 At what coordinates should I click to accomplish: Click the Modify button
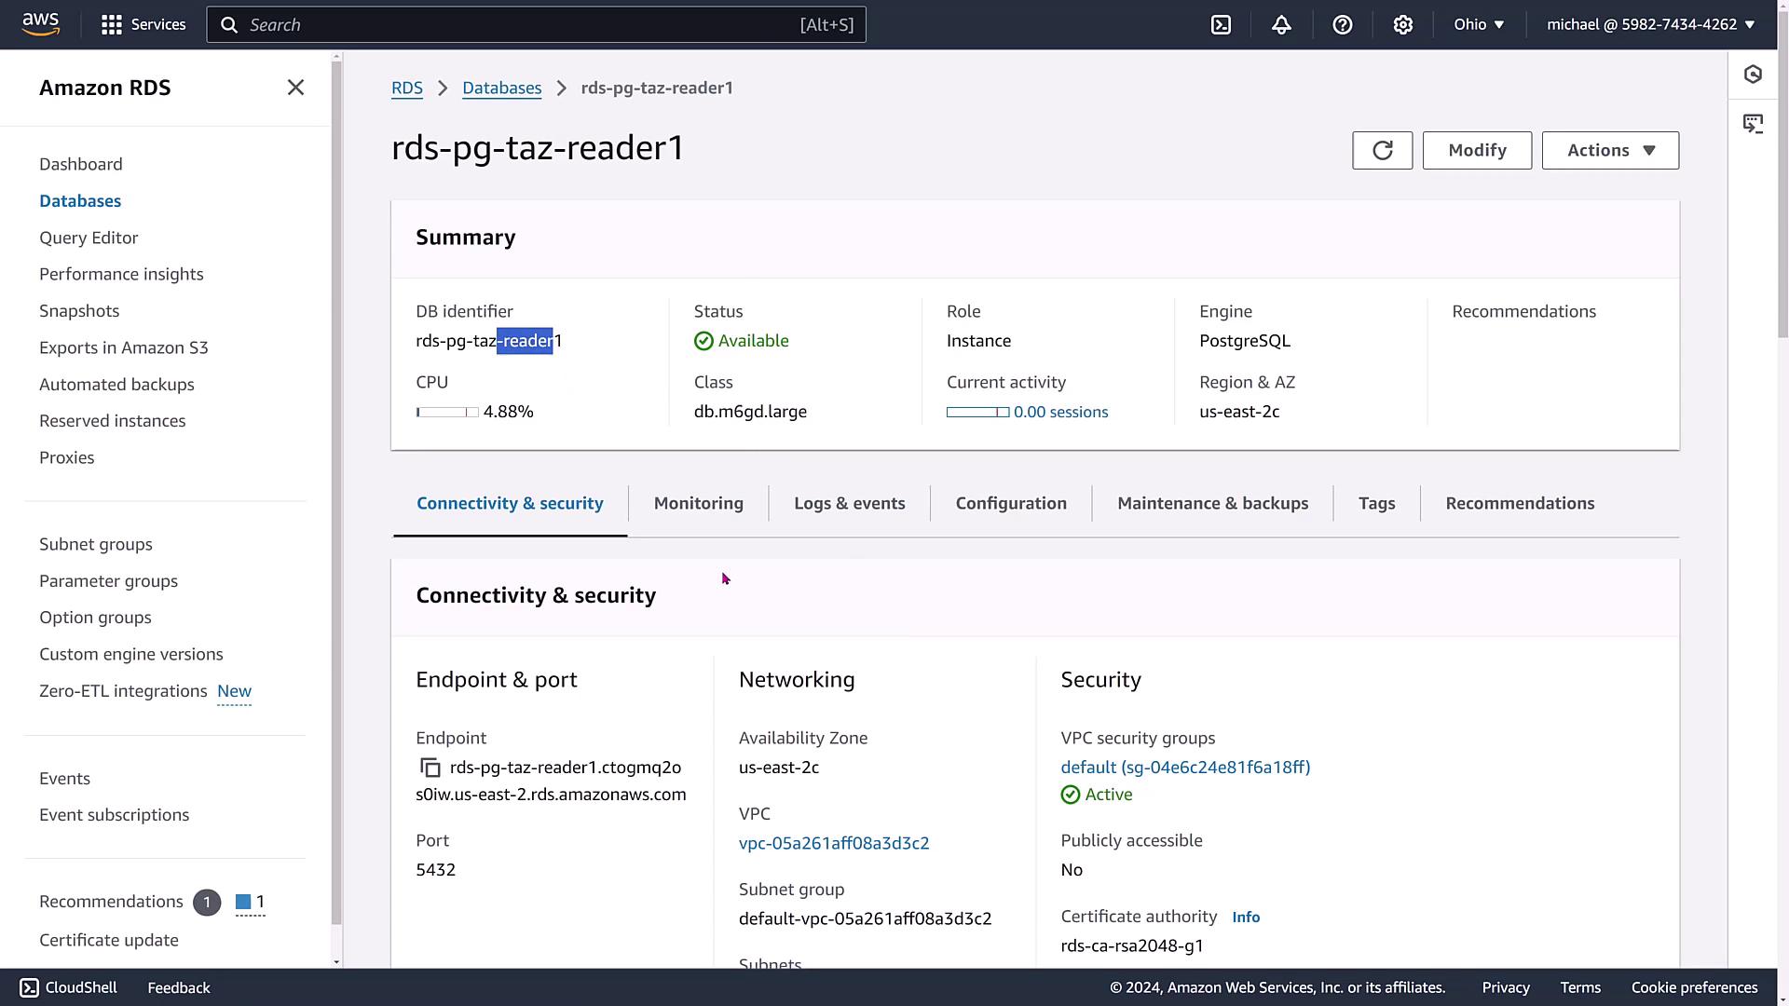point(1476,151)
